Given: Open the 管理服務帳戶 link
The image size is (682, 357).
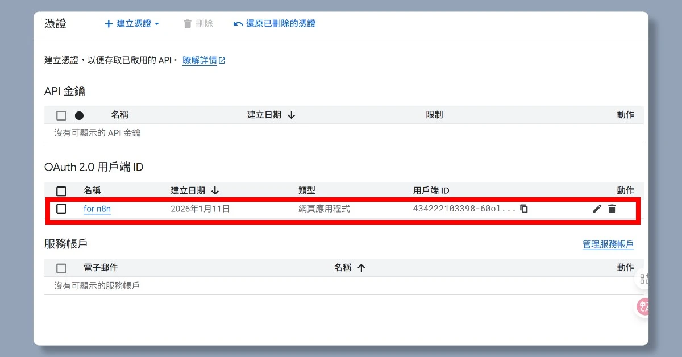Looking at the screenshot, I should (x=608, y=244).
